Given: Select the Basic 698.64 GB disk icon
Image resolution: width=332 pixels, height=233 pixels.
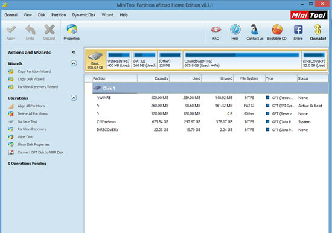Looking at the screenshot, I should tap(95, 60).
